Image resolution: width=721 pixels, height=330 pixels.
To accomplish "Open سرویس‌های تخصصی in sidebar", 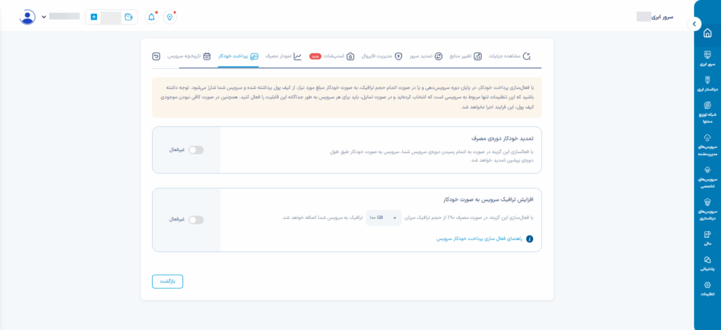I will pyautogui.click(x=707, y=177).
